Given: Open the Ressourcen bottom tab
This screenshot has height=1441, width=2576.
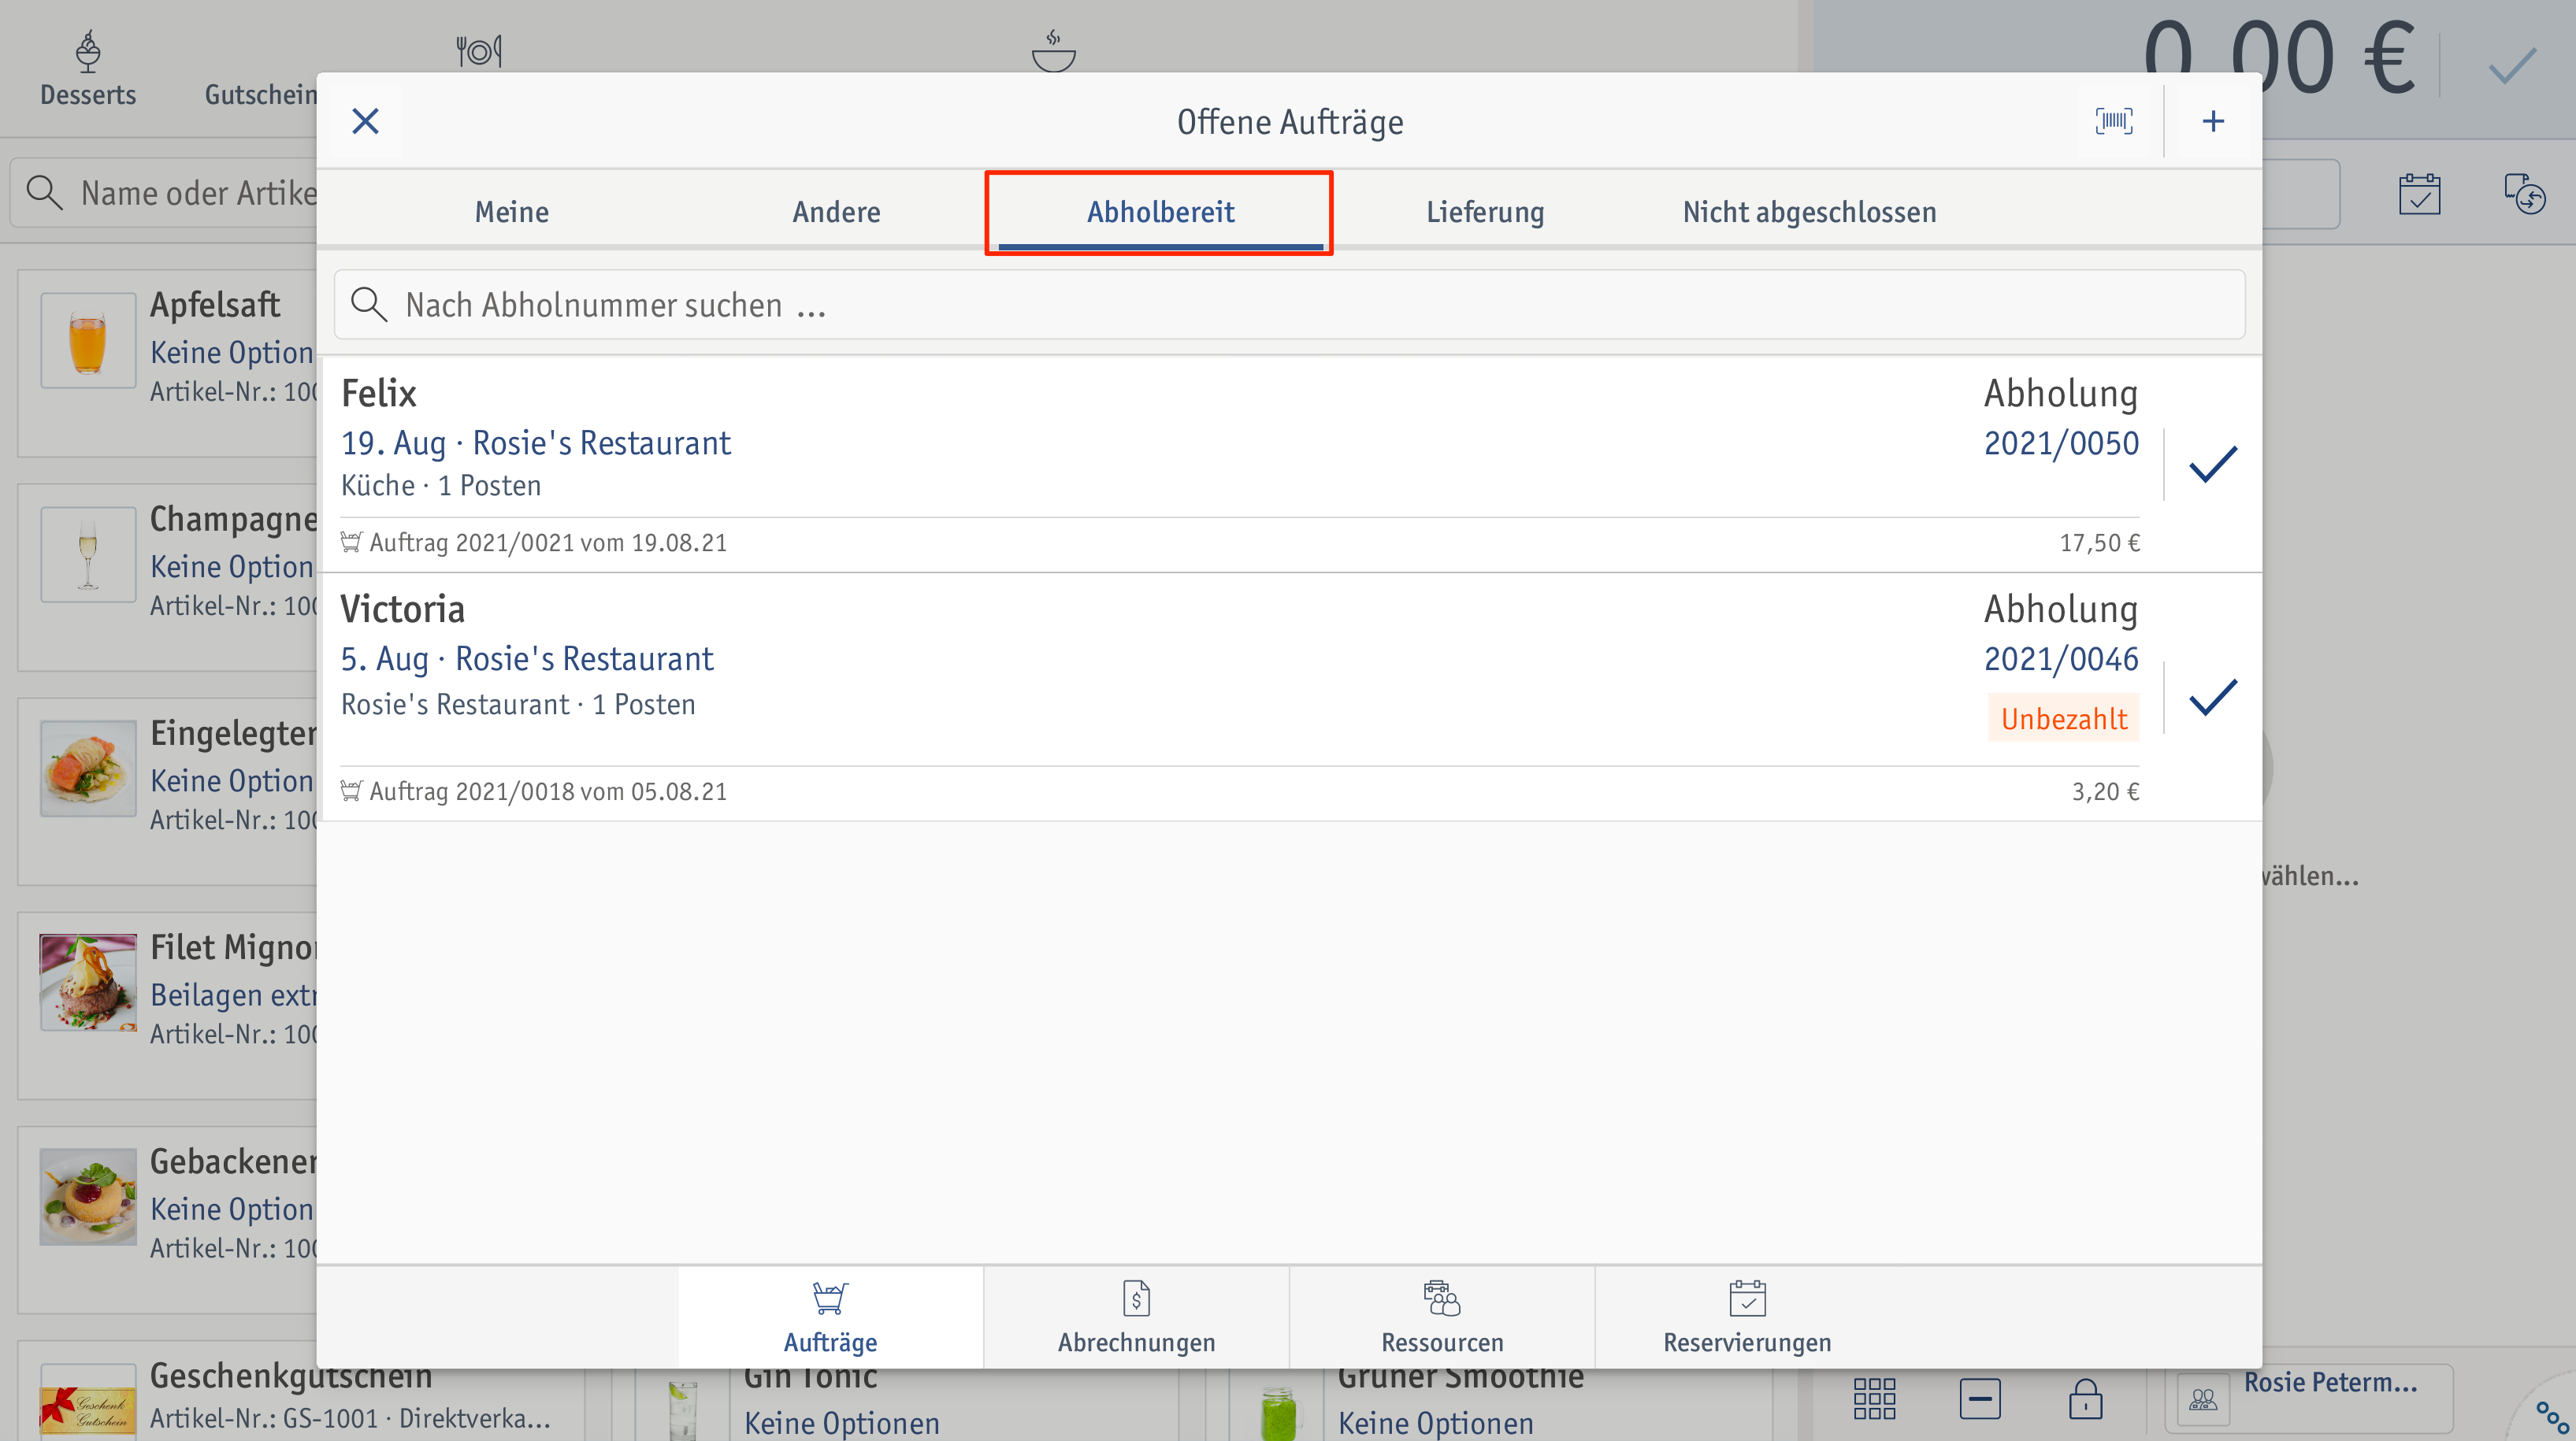Looking at the screenshot, I should (x=1442, y=1318).
